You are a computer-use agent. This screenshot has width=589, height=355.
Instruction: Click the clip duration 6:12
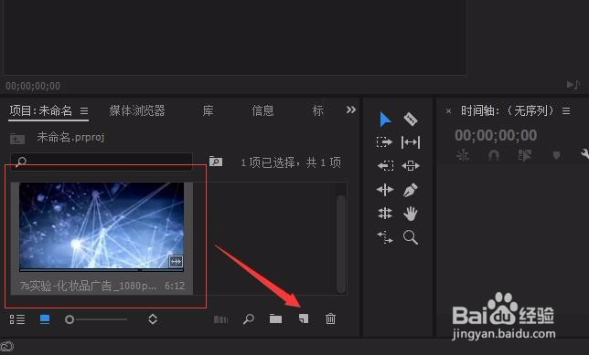click(175, 286)
